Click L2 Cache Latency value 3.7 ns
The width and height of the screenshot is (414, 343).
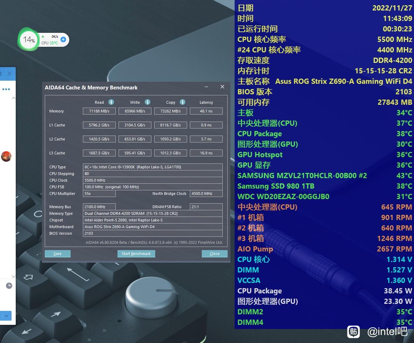coord(206,139)
